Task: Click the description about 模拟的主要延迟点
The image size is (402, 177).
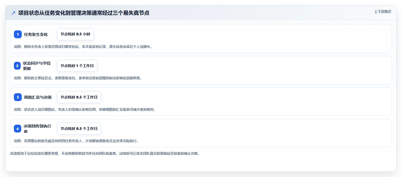Action: tap(78, 78)
